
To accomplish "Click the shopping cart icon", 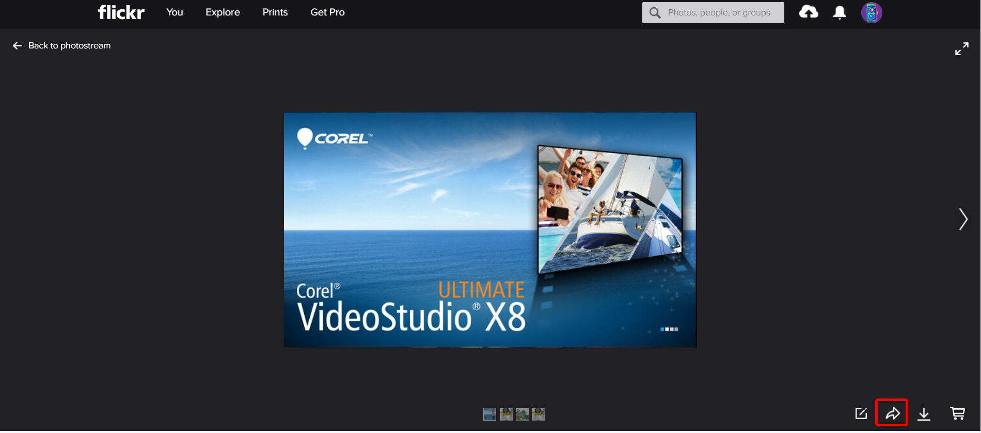I will pos(958,413).
